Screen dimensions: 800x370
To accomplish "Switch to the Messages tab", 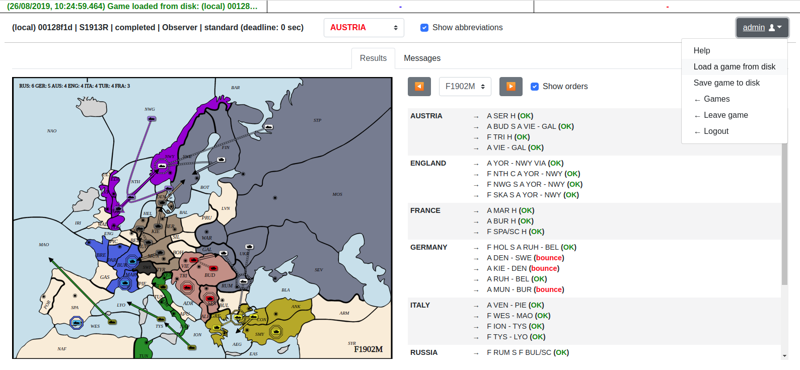I will point(422,58).
